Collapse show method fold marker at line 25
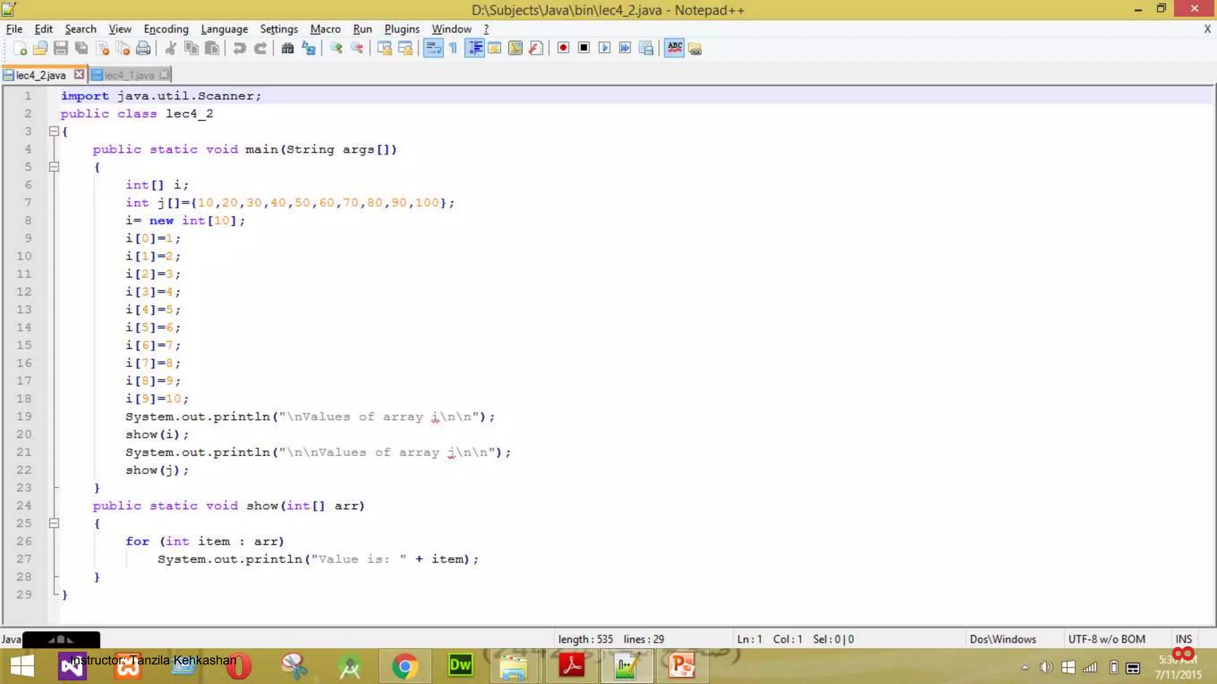Image resolution: width=1217 pixels, height=684 pixels. 54,523
